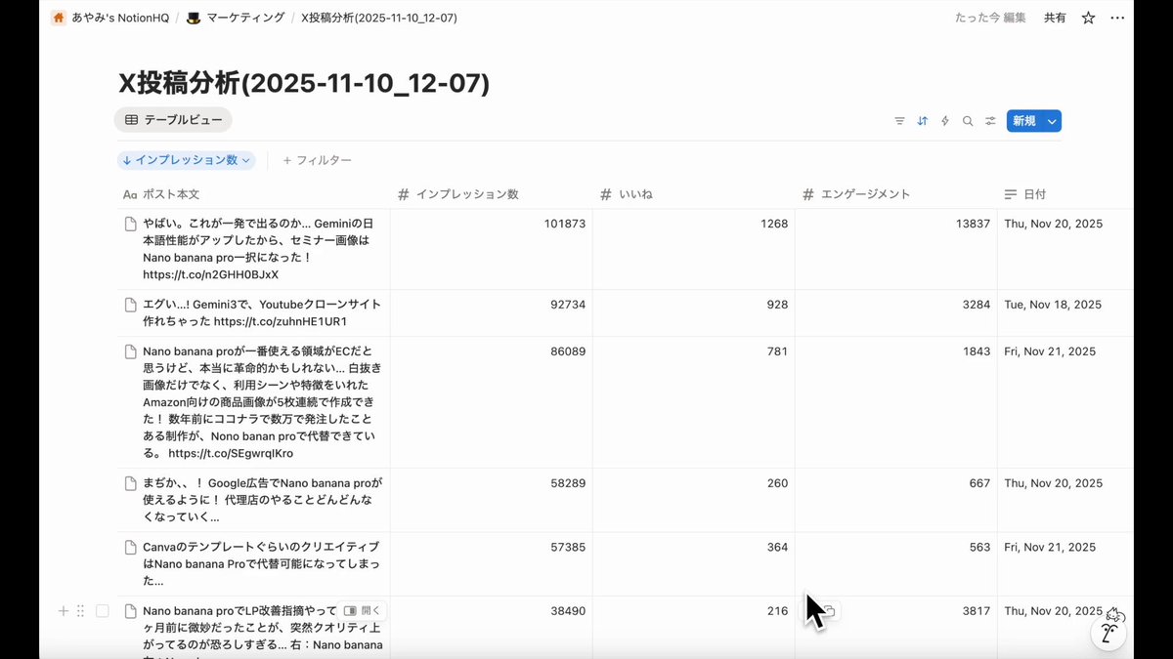Open the インプレッション数 column header menu
The height and width of the screenshot is (659, 1173).
click(x=492, y=194)
